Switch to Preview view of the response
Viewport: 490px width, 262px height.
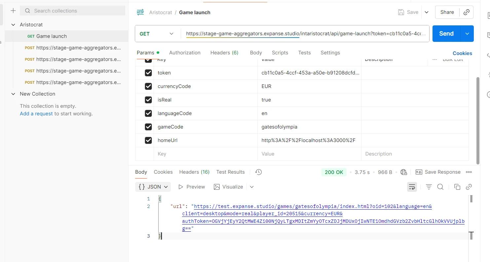click(192, 187)
